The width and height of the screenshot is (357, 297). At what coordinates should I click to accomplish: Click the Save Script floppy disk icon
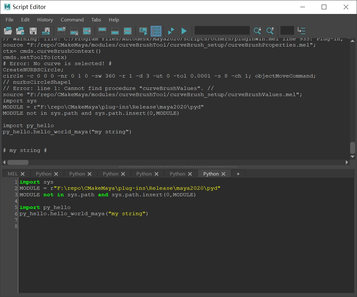[33, 31]
